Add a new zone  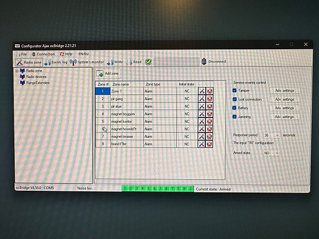click(108, 73)
